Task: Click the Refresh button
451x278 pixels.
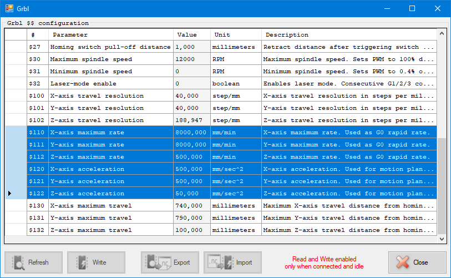Action: click(x=33, y=262)
